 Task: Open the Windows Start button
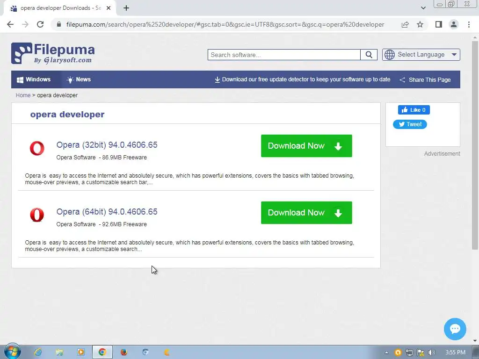pos(12,352)
